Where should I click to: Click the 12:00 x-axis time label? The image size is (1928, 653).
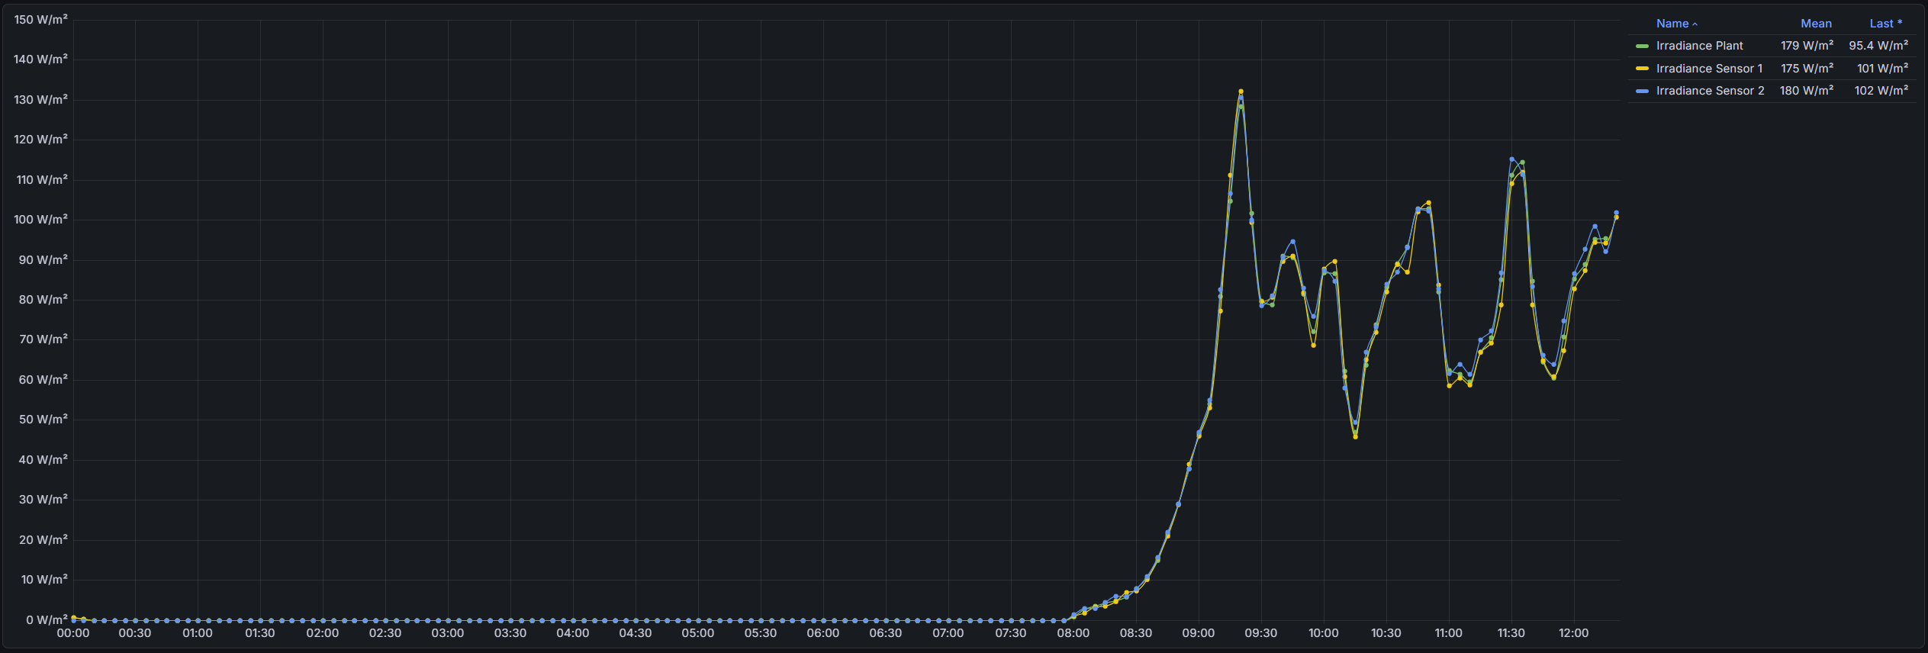click(x=1573, y=633)
